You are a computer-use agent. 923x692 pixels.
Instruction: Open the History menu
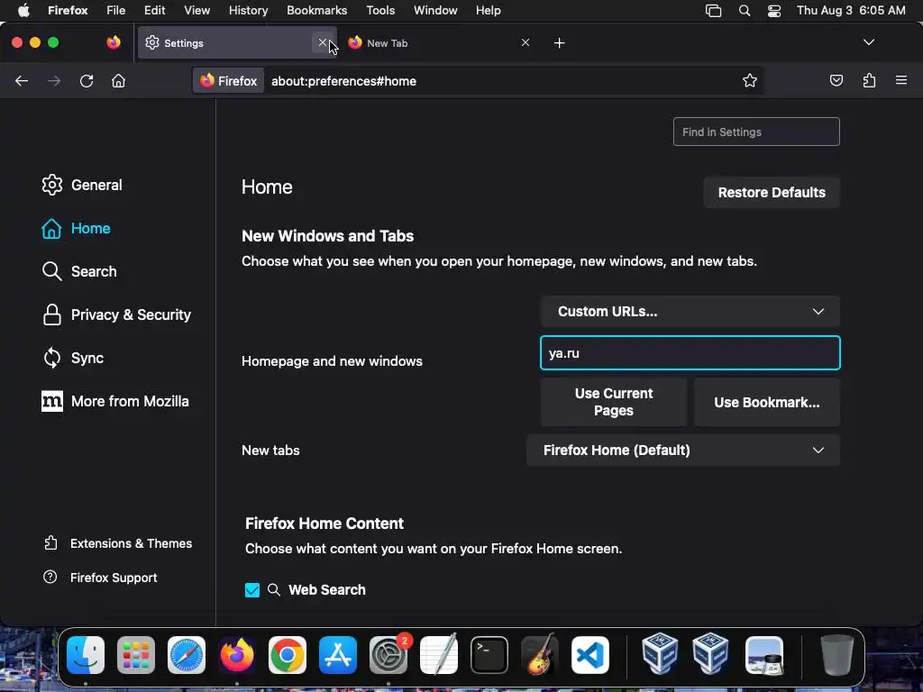tap(248, 11)
